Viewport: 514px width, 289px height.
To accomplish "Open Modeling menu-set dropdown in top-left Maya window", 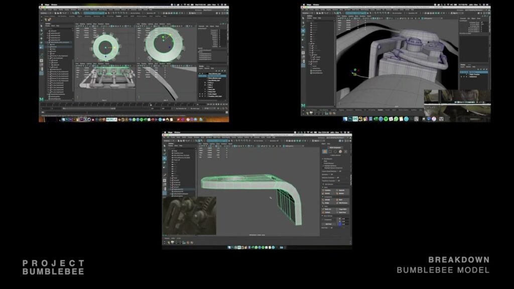I will coord(46,13).
